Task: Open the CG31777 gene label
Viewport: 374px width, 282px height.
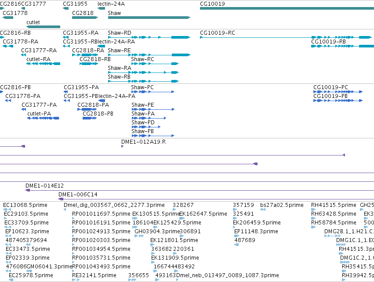Action: (33, 4)
